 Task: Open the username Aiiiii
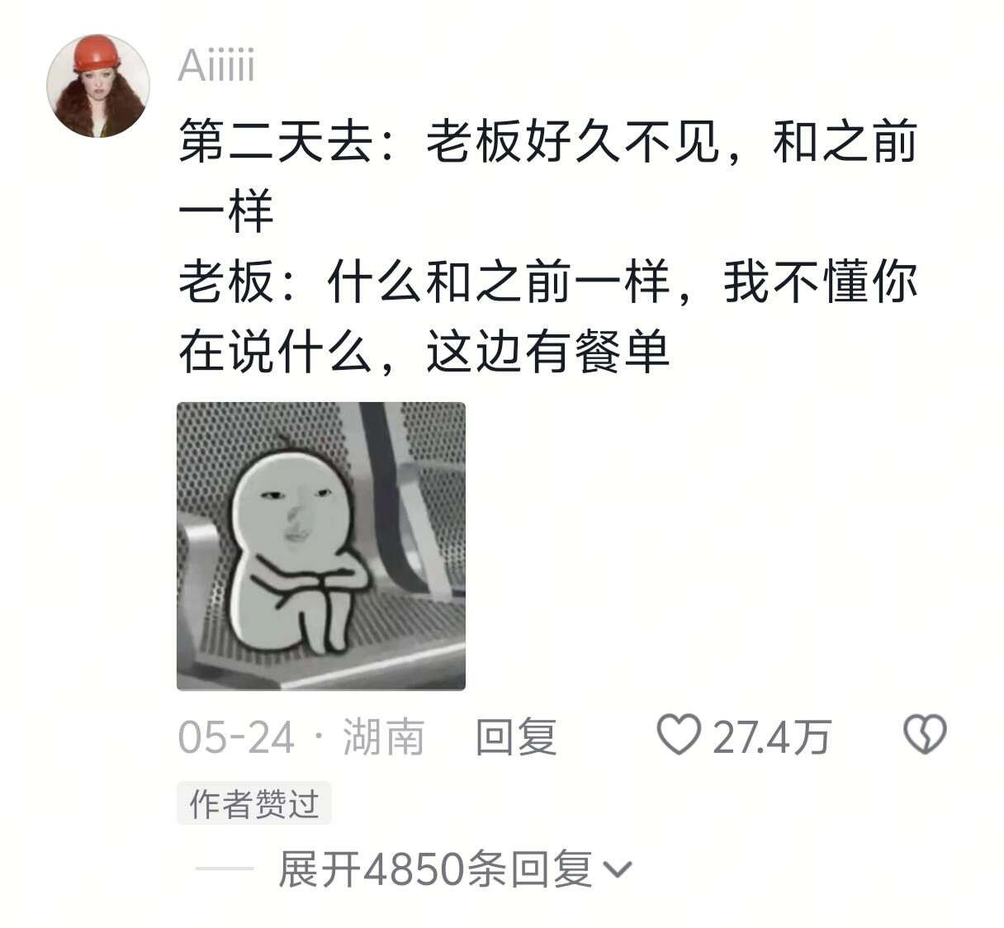[x=216, y=65]
